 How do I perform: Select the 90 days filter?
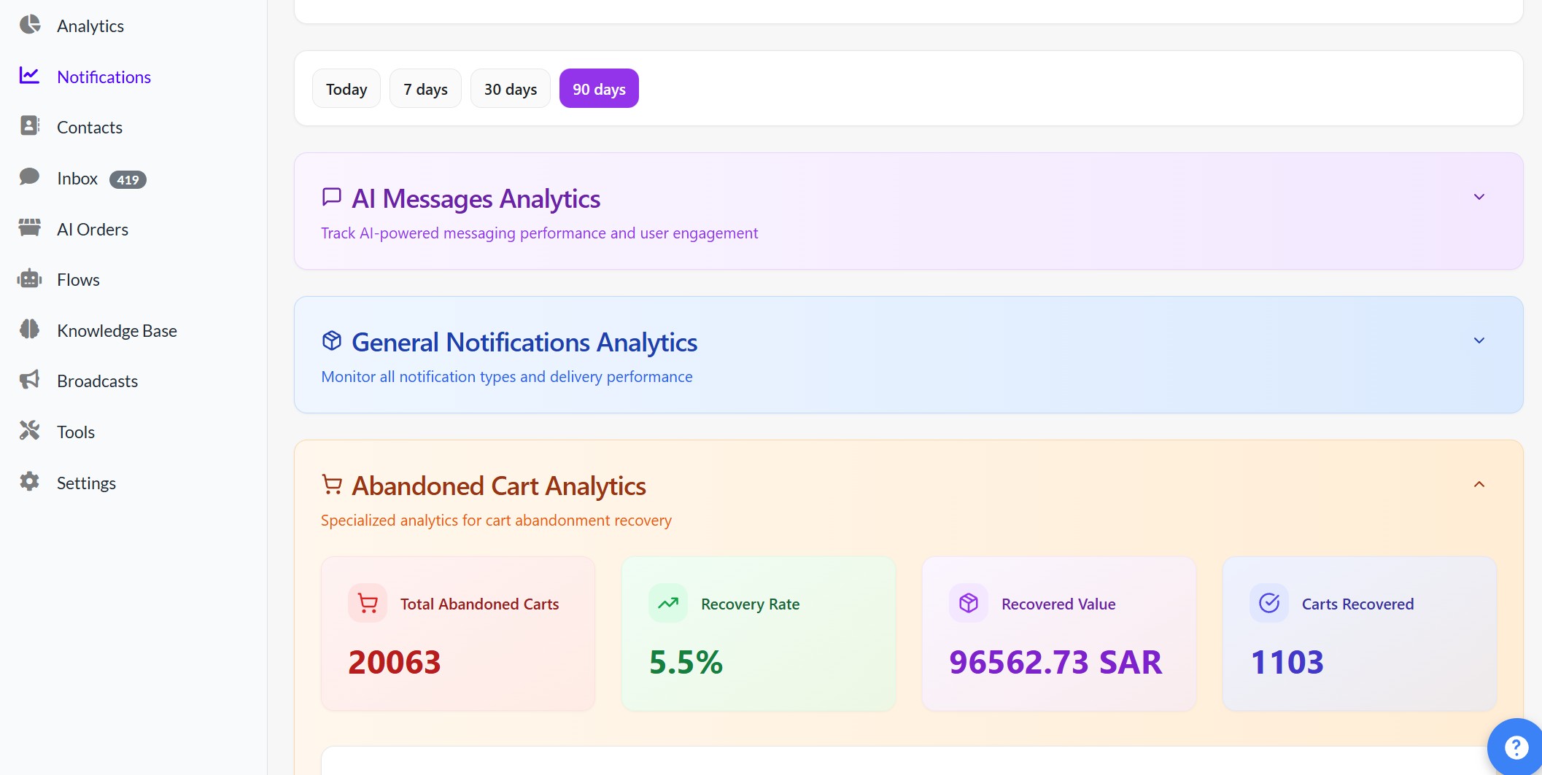(x=599, y=89)
